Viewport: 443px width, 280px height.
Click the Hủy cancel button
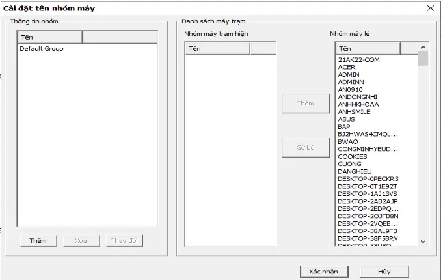[384, 272]
